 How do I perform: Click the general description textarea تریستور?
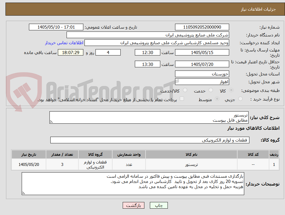point(149,118)
